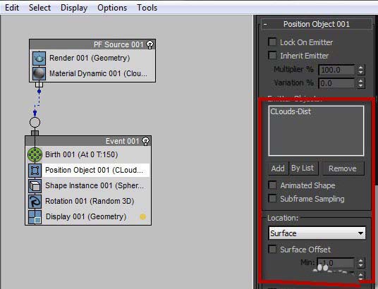This screenshot has width=378, height=289.
Task: Check the Animated Shape option
Action: tap(272, 185)
